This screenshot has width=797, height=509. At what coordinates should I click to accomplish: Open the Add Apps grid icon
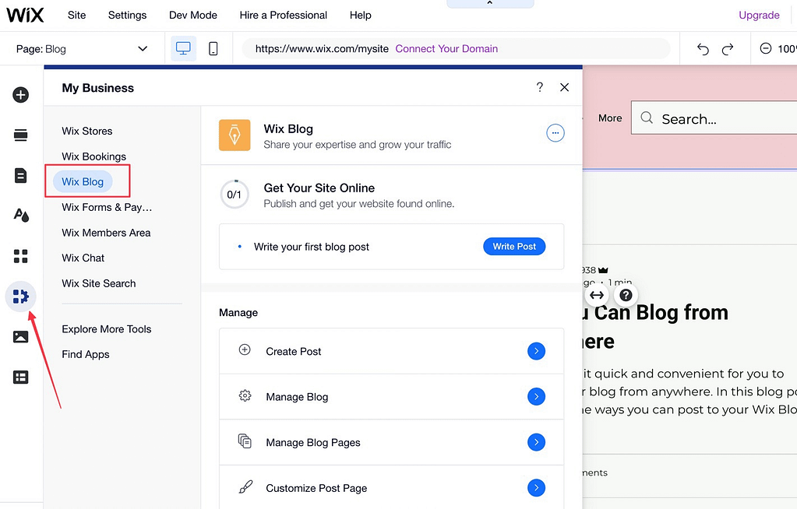pos(21,256)
